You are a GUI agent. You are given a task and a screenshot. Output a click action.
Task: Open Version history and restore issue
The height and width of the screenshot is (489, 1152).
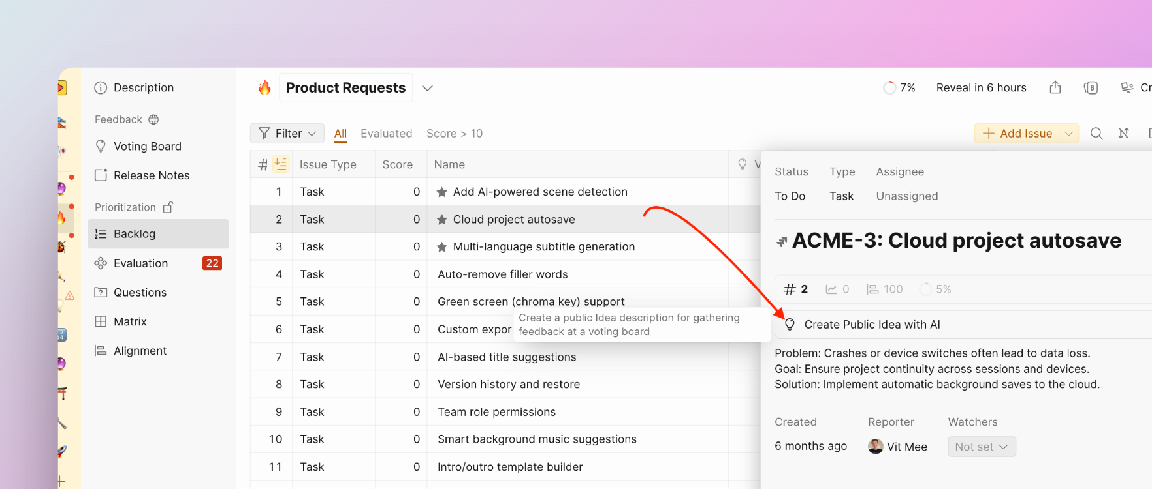pos(509,385)
